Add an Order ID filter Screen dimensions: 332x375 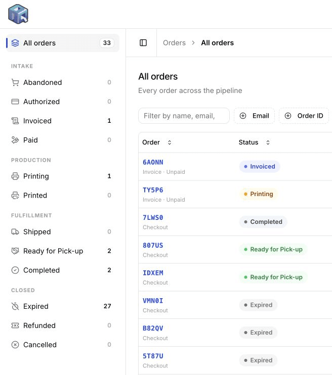304,116
